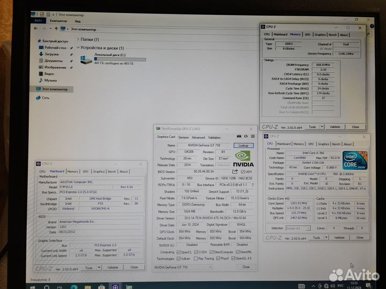Switch to the Sensors tab in GPU-Z
Image resolution: width=386 pixels, height=289 pixels.
(x=183, y=138)
